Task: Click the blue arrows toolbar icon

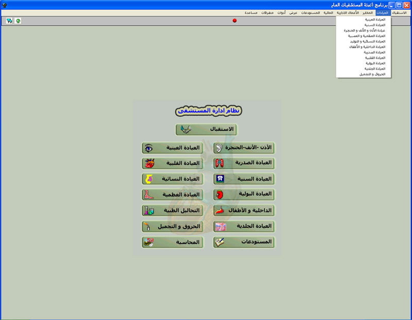Action: (x=10, y=21)
